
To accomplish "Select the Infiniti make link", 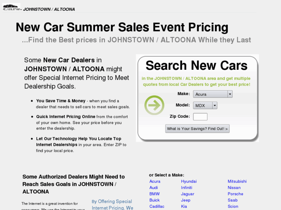I will pyautogui.click(x=187, y=188).
